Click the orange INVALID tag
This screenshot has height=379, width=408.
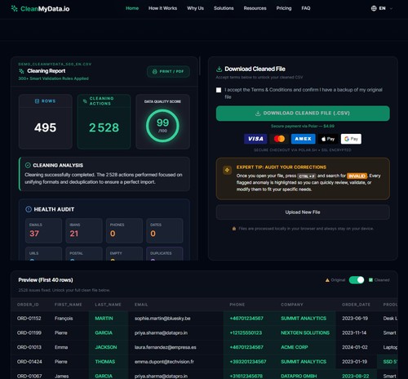pyautogui.click(x=357, y=176)
